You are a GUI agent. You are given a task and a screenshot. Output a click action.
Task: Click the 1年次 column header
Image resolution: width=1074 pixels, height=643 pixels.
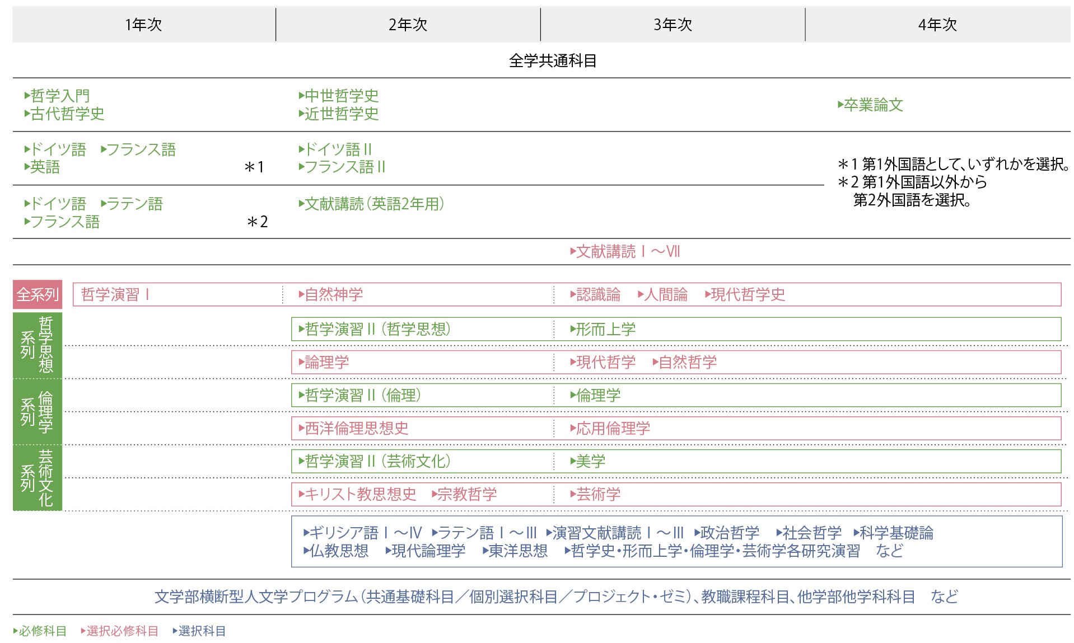143,25
